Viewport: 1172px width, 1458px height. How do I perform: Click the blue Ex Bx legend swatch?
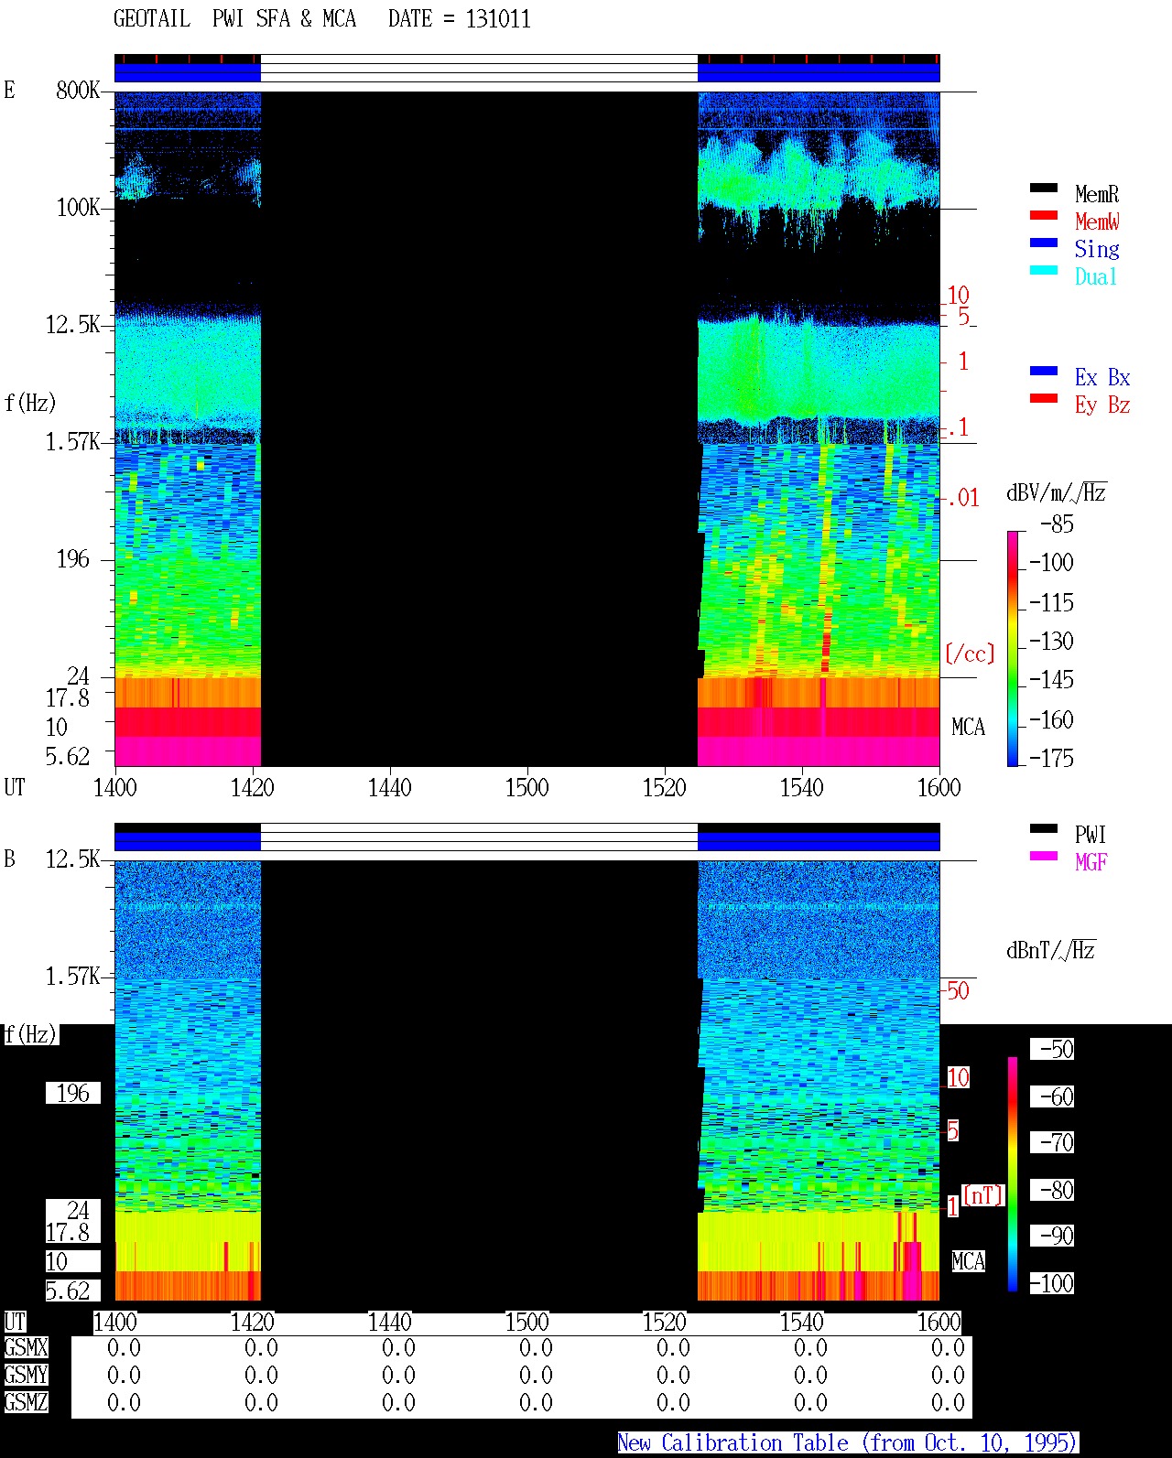1043,372
